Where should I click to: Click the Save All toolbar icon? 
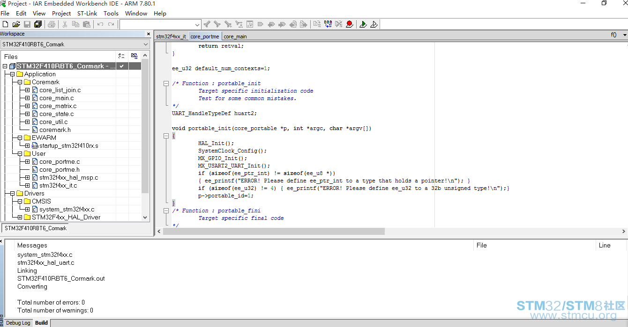(x=37, y=24)
